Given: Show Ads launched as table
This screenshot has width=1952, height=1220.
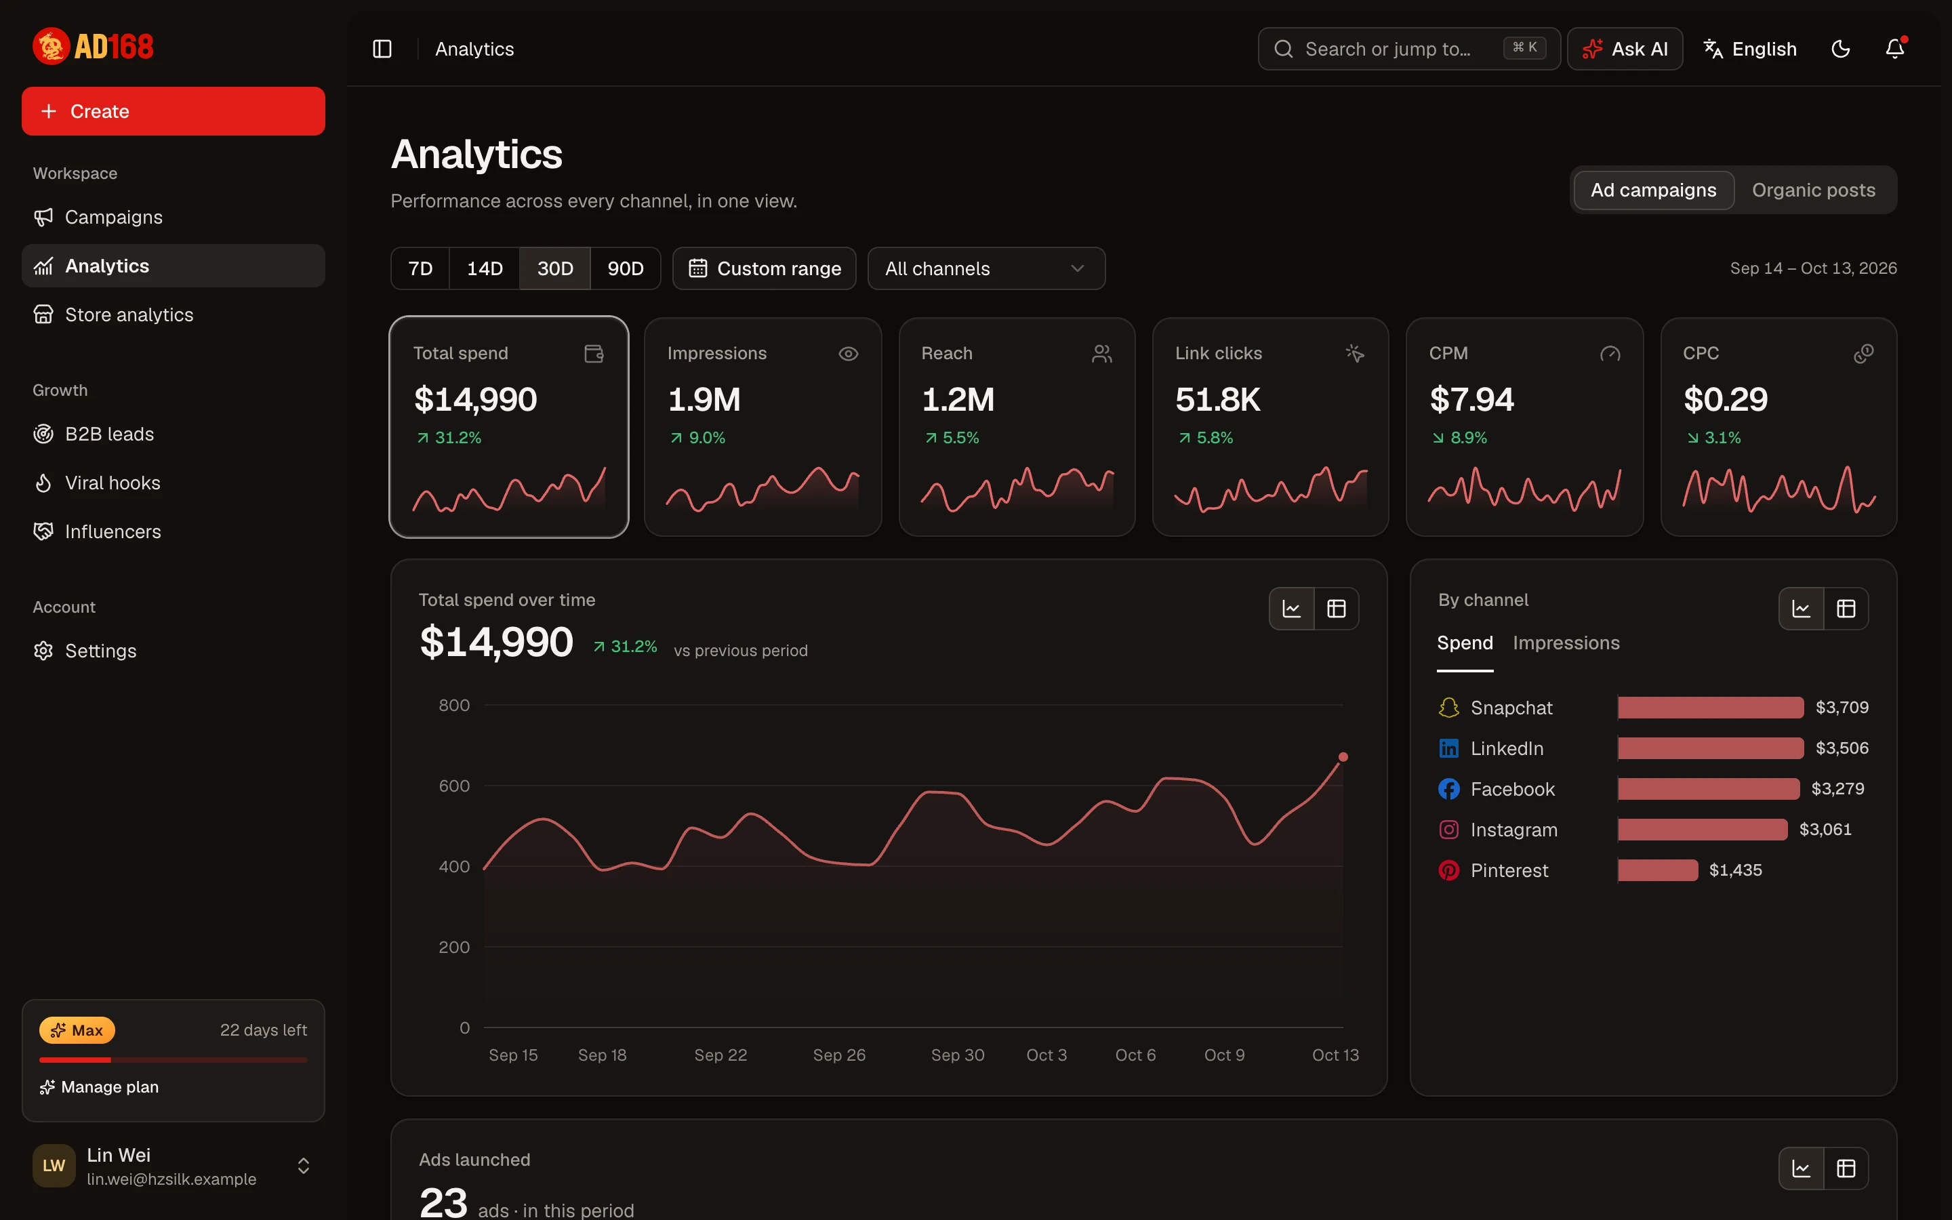Looking at the screenshot, I should pyautogui.click(x=1846, y=1168).
